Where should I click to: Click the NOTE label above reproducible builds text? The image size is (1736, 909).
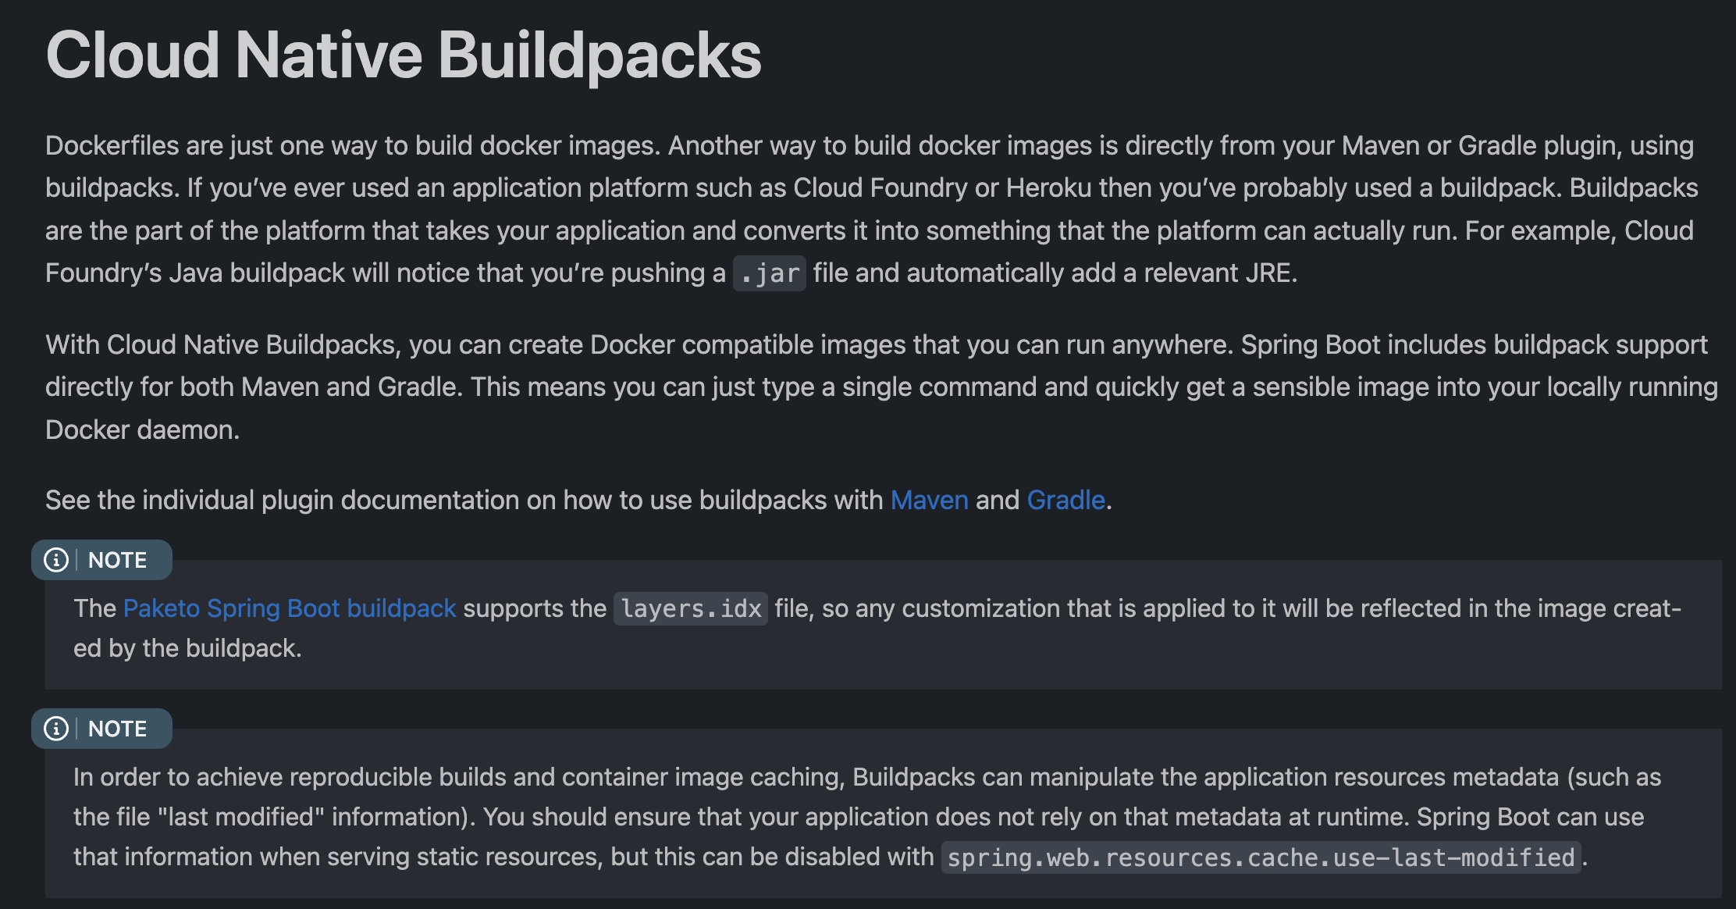click(117, 729)
